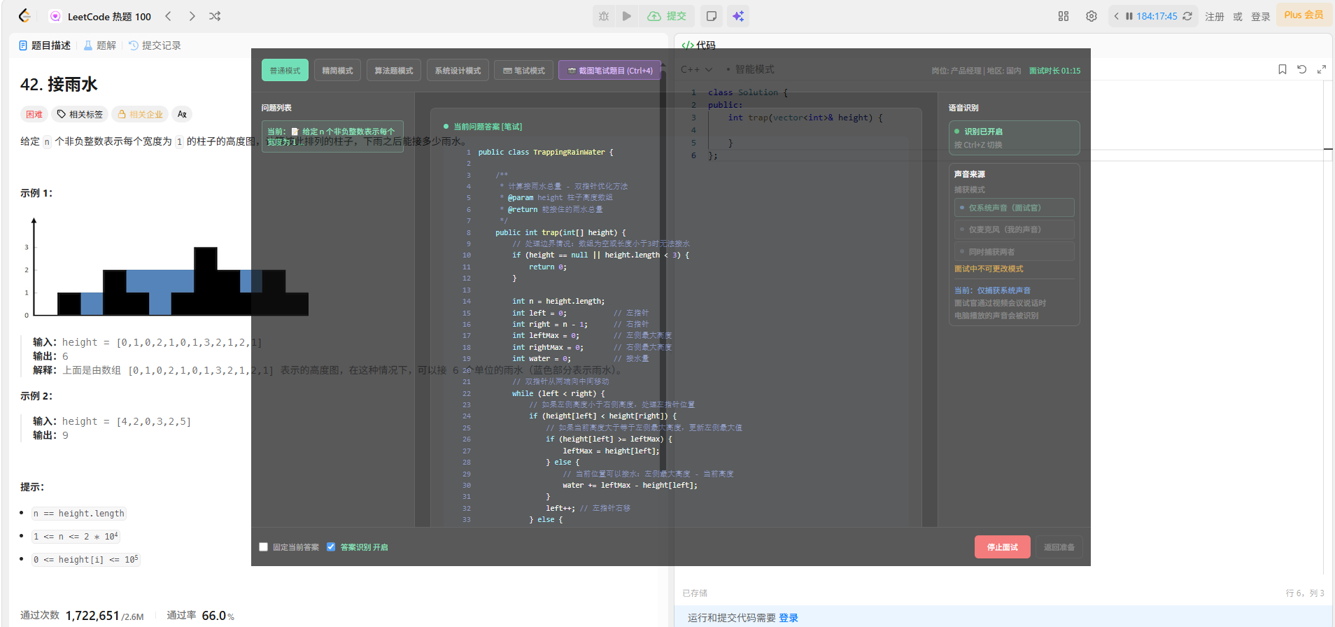Viewport: 1335px width, 627px height.
Task: Select 系统设计模式 tab in overlay
Action: tap(458, 70)
